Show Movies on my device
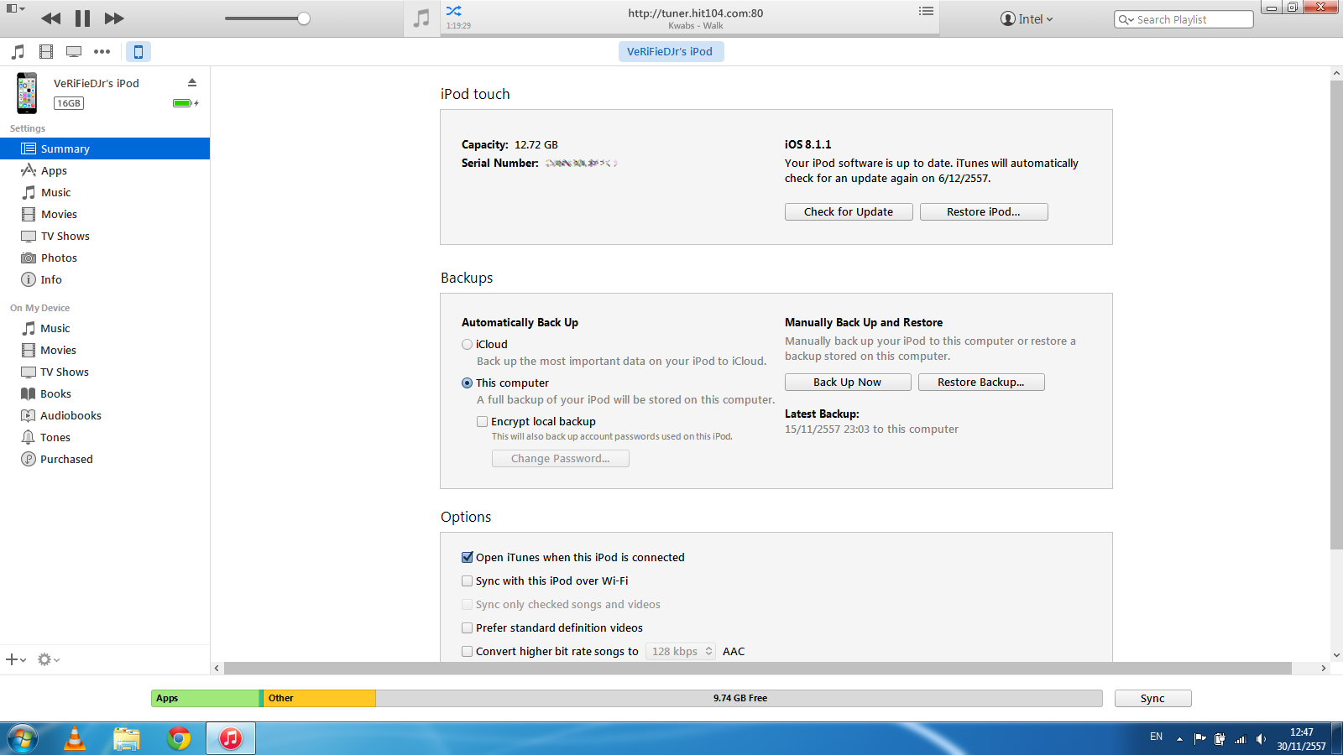 105,350
